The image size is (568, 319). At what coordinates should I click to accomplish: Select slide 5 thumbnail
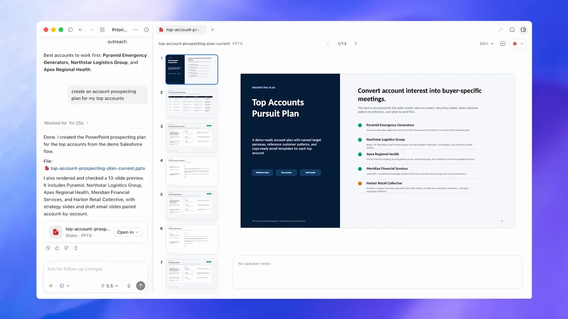[x=192, y=206]
